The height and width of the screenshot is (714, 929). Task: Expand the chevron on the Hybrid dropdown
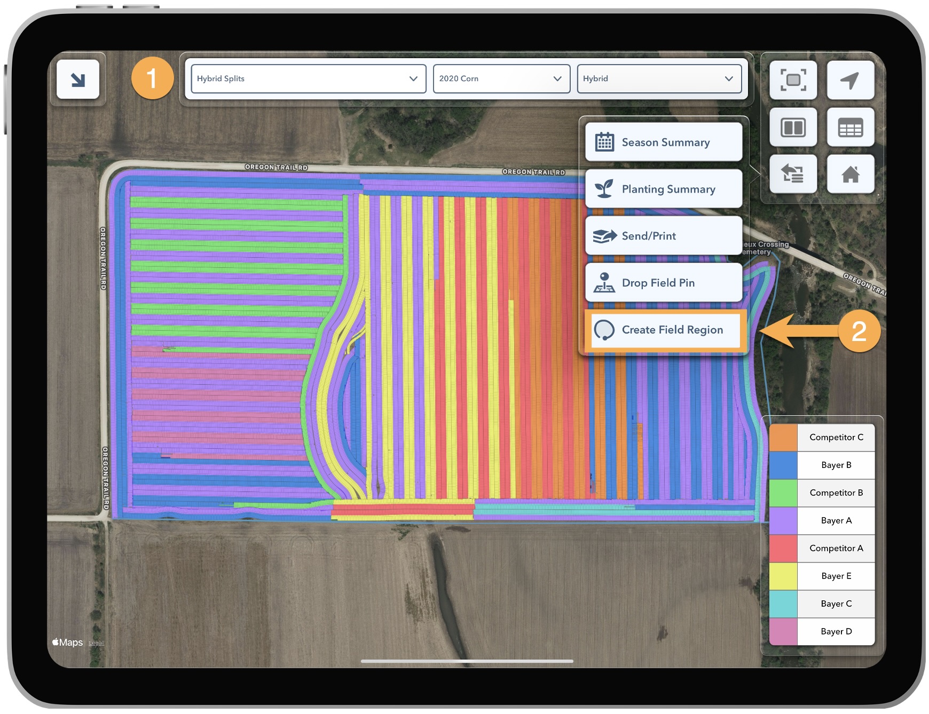[729, 78]
